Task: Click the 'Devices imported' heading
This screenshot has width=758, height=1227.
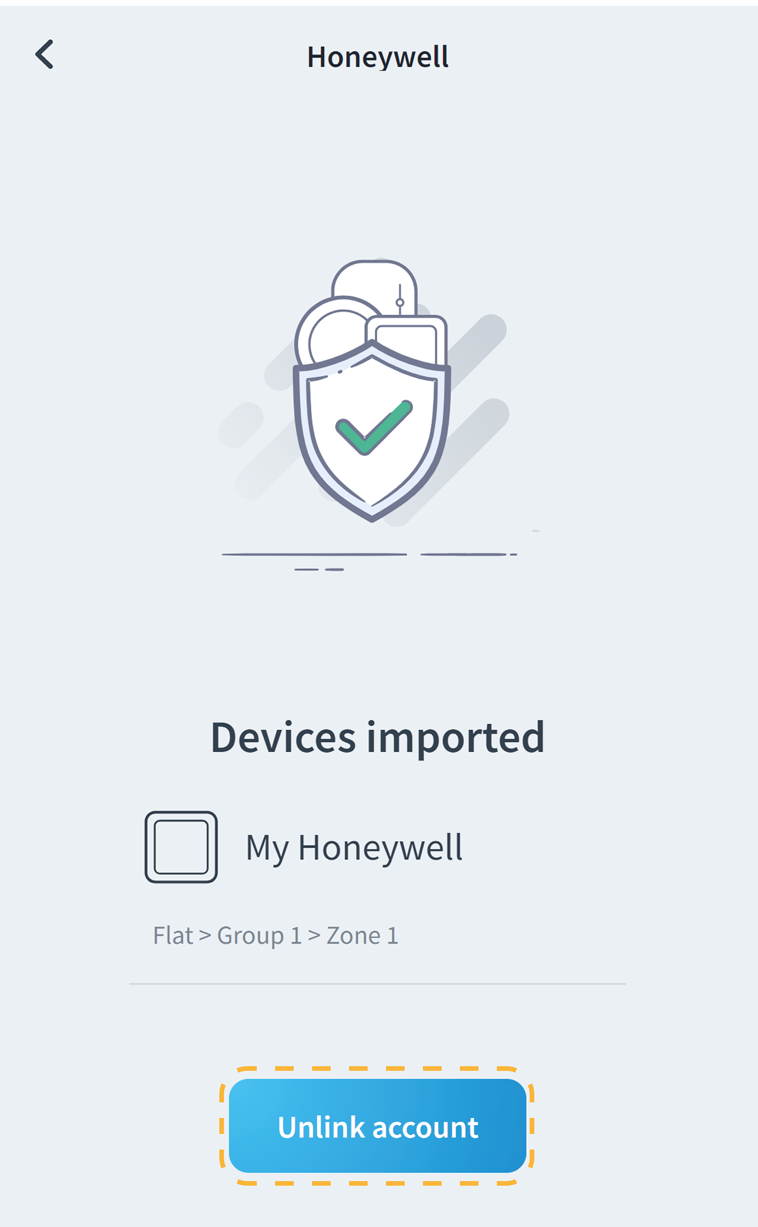Action: (x=378, y=737)
